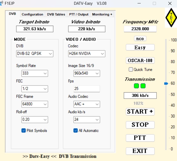
Task: Click the STOP button
Action: 140,125
